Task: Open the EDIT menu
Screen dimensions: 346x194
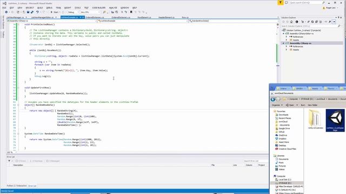Action: [12, 8]
